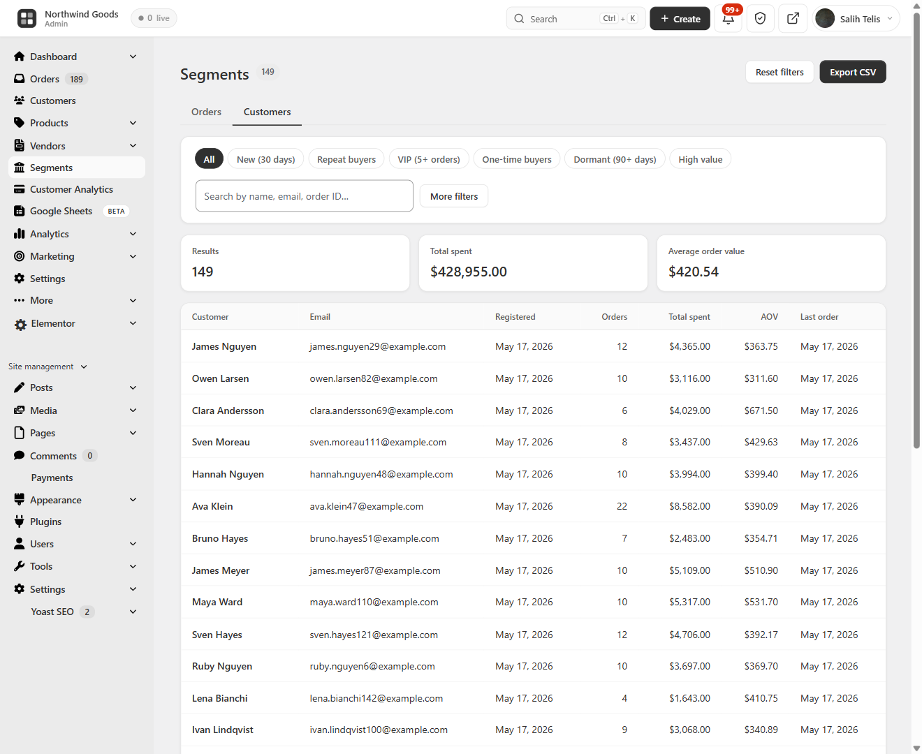The image size is (922, 754).
Task: Expand the Marketing submenu chevron
Action: click(133, 256)
